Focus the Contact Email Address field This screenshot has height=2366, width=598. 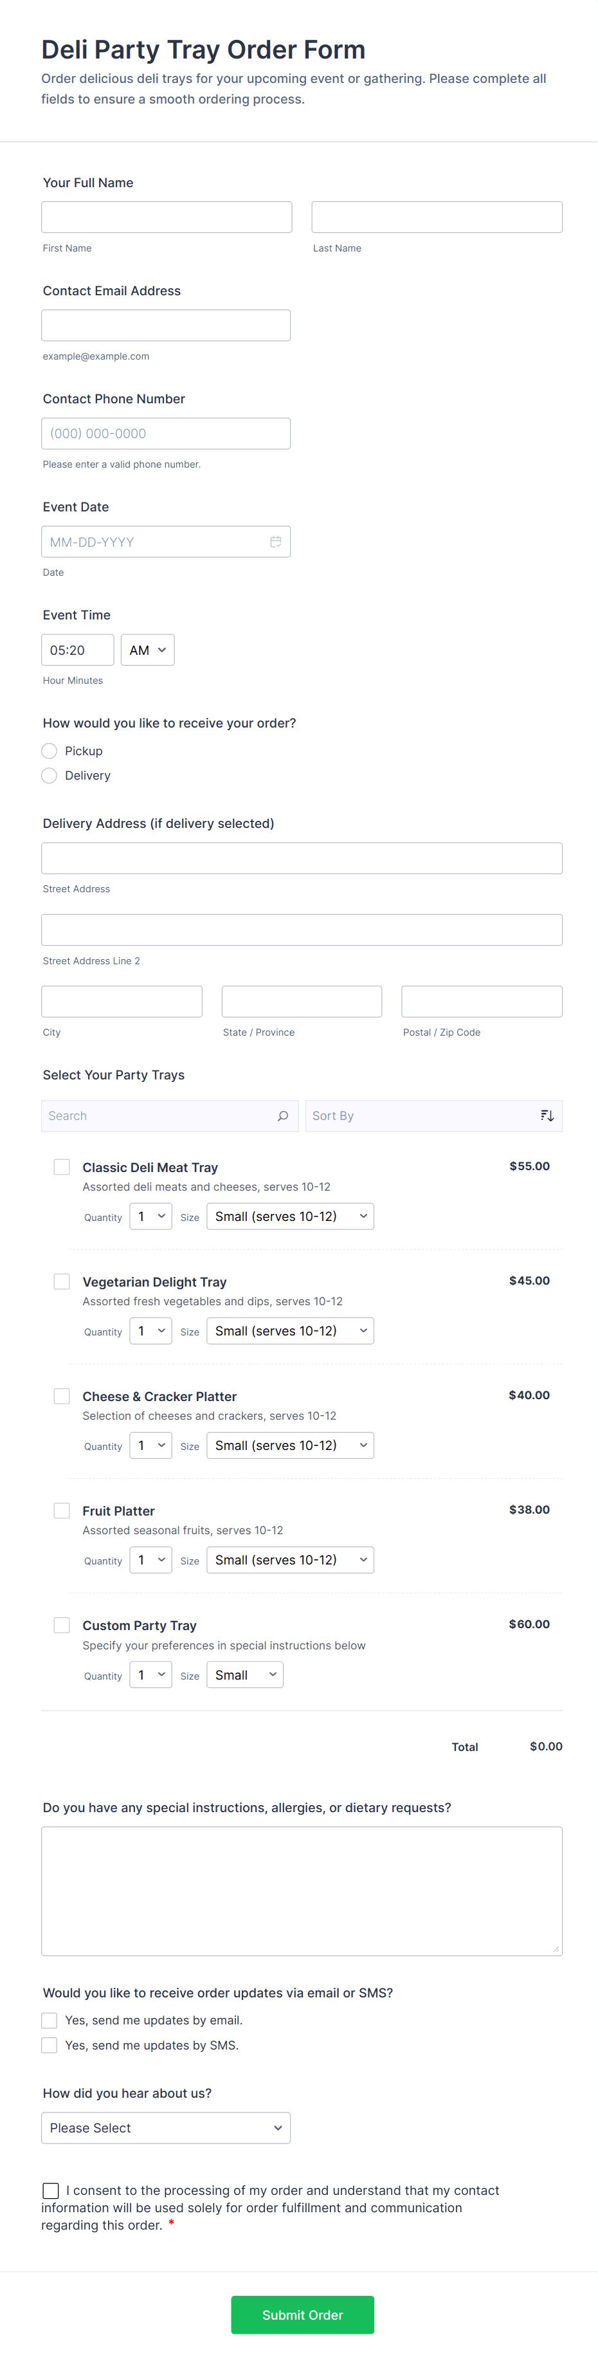(x=165, y=326)
